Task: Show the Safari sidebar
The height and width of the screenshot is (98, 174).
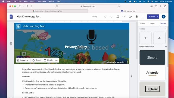Action: (x=20, y=6)
